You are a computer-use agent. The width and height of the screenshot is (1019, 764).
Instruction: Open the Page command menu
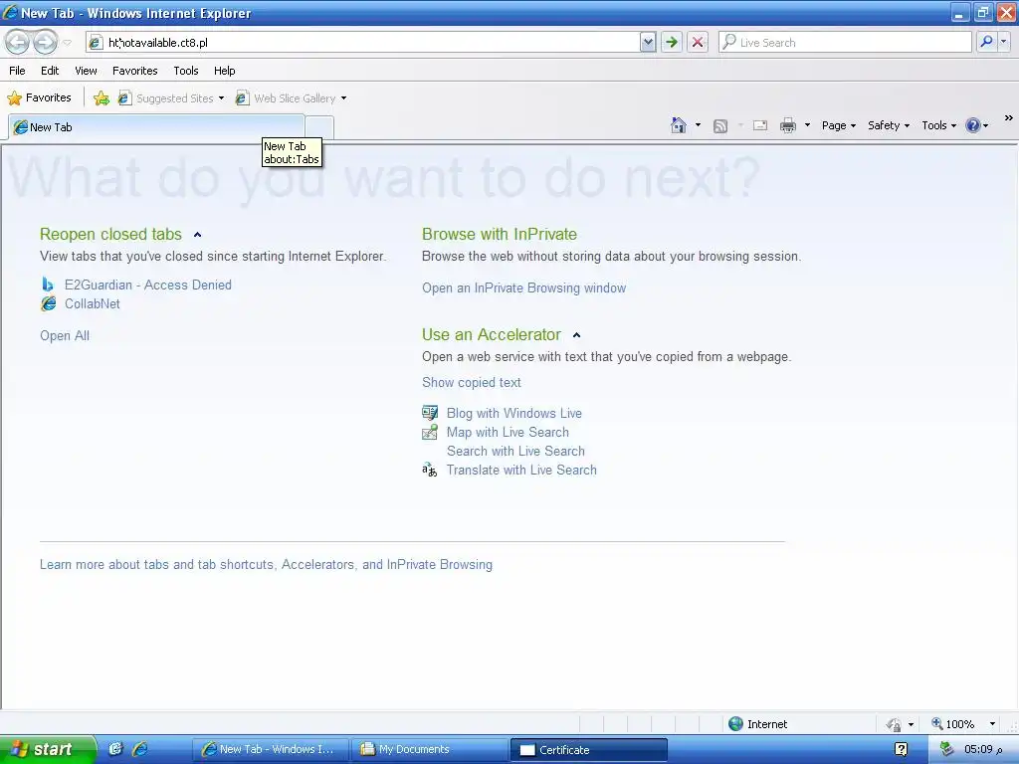pos(838,125)
